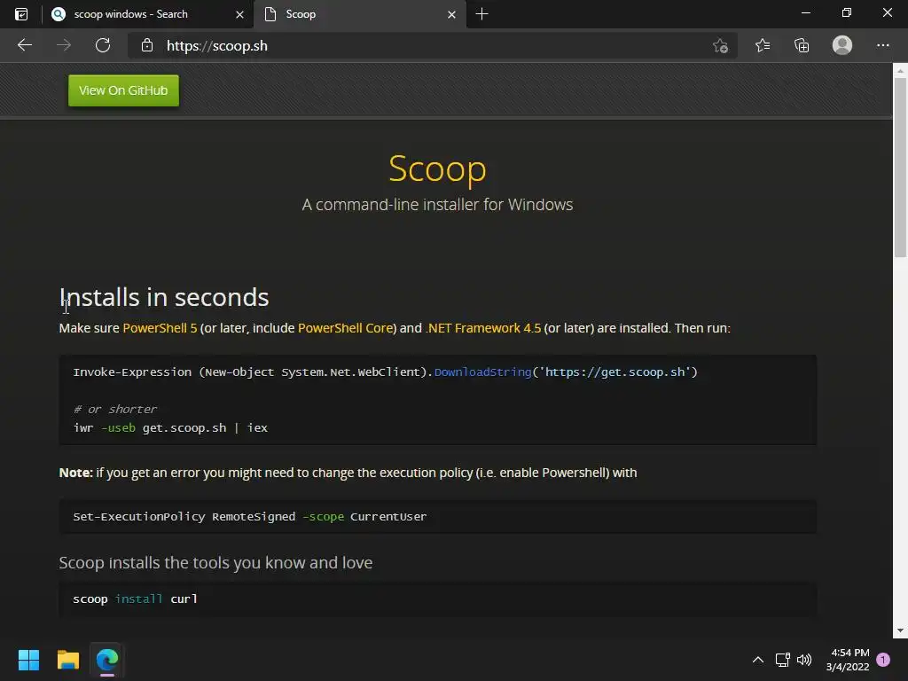Viewport: 908px width, 681px height.
Task: Click the 'iwr -useb get.scoop.sh | iex' command
Action: click(x=170, y=428)
